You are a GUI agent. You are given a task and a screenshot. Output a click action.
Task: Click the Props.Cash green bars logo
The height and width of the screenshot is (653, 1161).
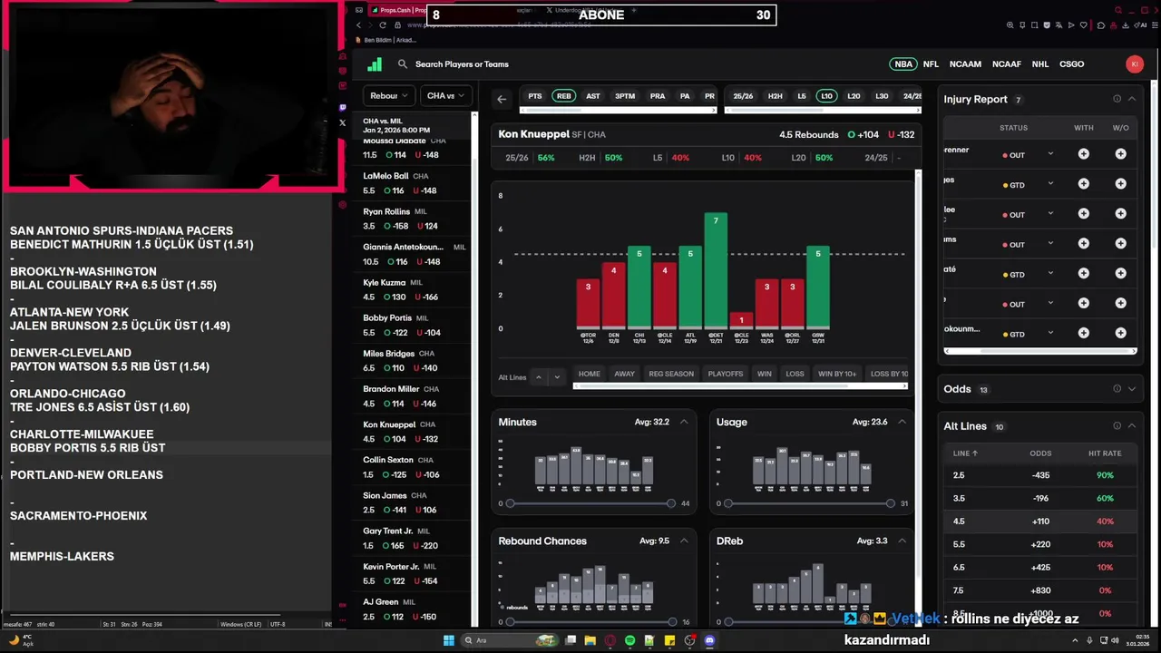pyautogui.click(x=375, y=64)
